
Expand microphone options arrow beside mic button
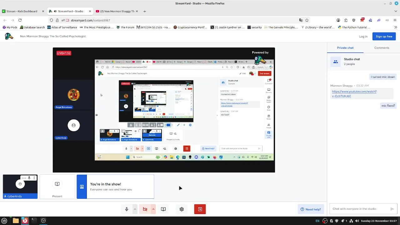pyautogui.click(x=135, y=209)
